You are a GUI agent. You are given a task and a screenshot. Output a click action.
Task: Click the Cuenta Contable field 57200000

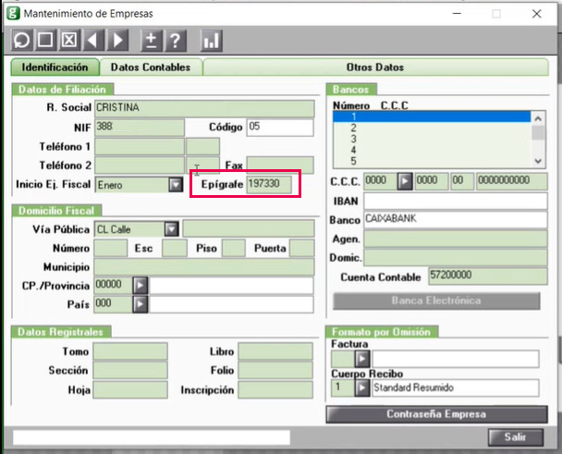(x=488, y=276)
